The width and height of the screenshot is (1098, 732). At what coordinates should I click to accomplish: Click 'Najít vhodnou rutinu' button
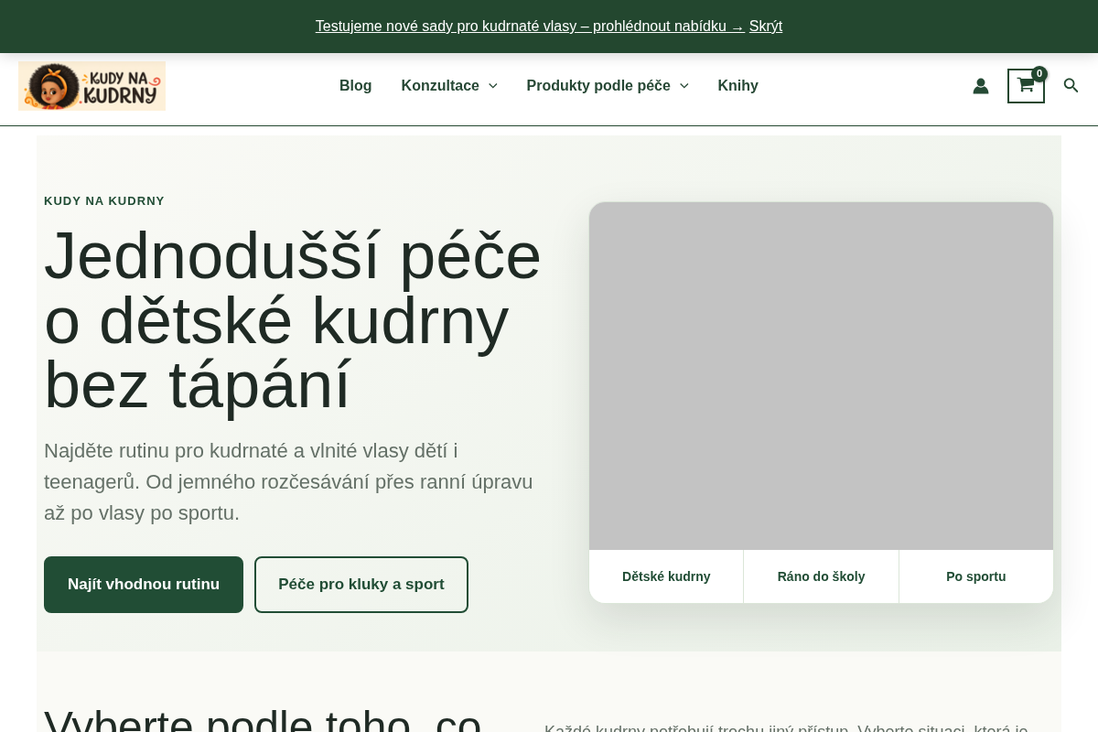[144, 585]
